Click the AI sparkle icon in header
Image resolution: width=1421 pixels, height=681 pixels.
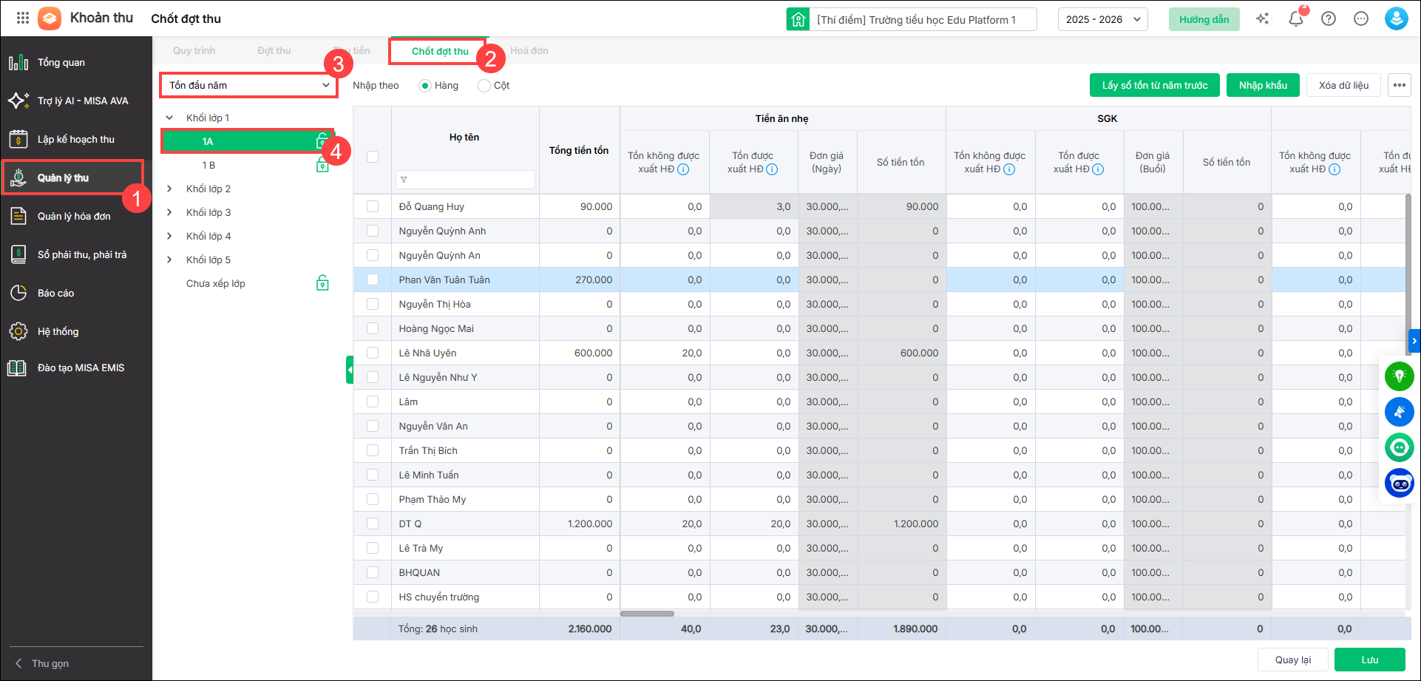click(x=1262, y=19)
